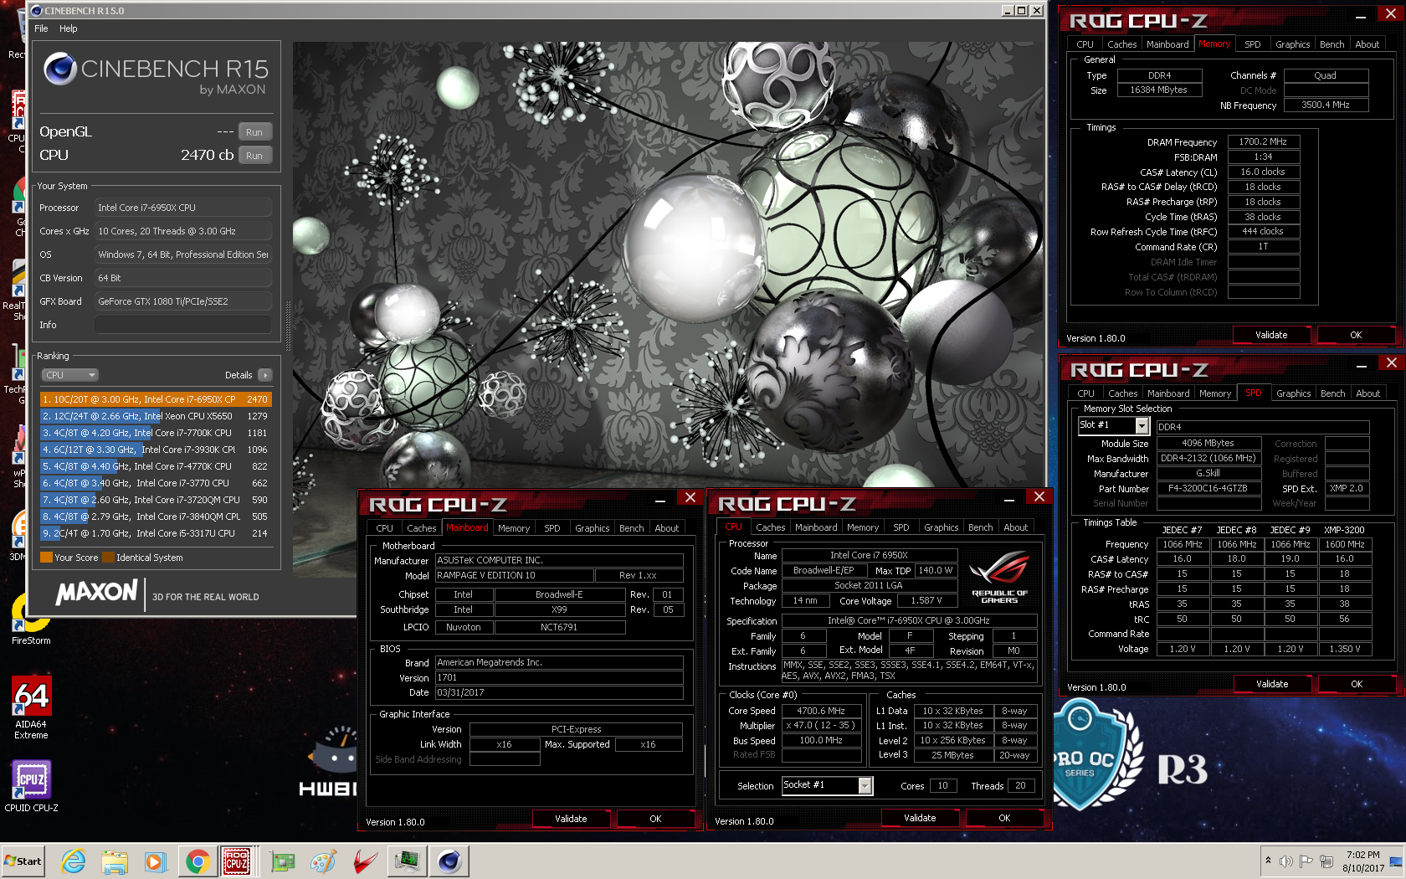Select Mainboard tab in CPU-Z Memory window
Image resolution: width=1406 pixels, height=879 pixels.
coord(1167,44)
